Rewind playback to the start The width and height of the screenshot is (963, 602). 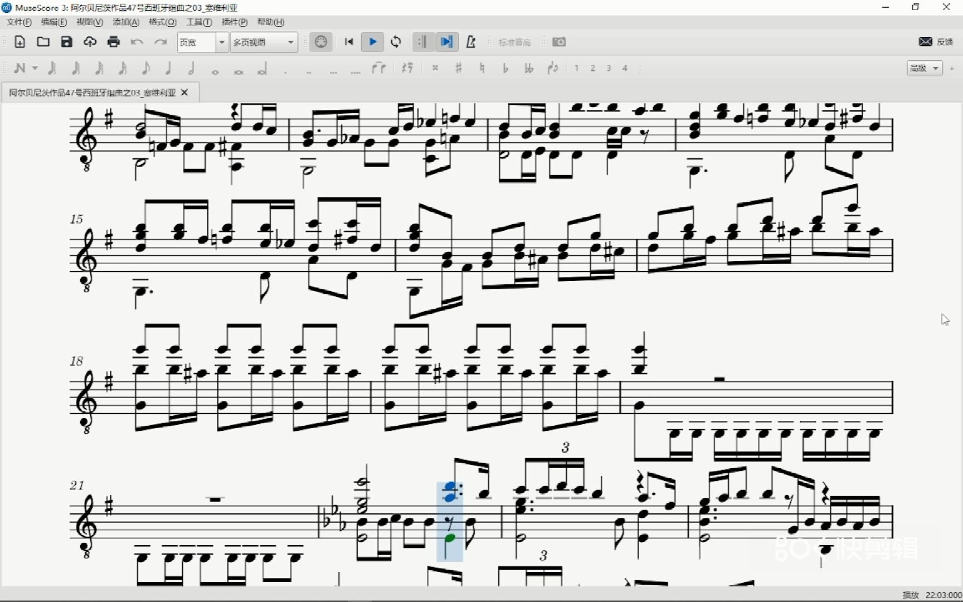pyautogui.click(x=349, y=42)
